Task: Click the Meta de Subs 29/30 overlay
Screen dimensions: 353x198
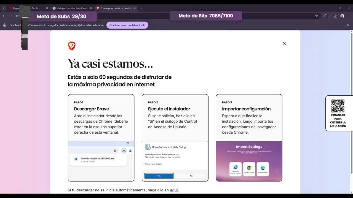Action: click(x=61, y=16)
